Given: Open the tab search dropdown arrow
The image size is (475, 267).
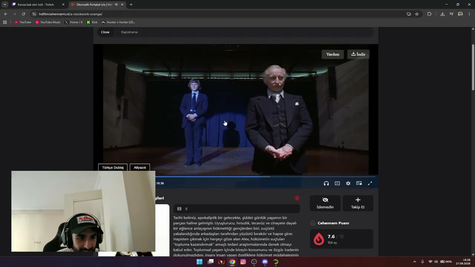Looking at the screenshot, I should coord(5,4).
